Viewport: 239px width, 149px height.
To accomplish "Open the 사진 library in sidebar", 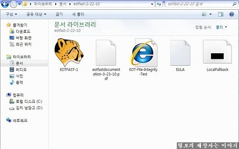I will pos(19,76).
